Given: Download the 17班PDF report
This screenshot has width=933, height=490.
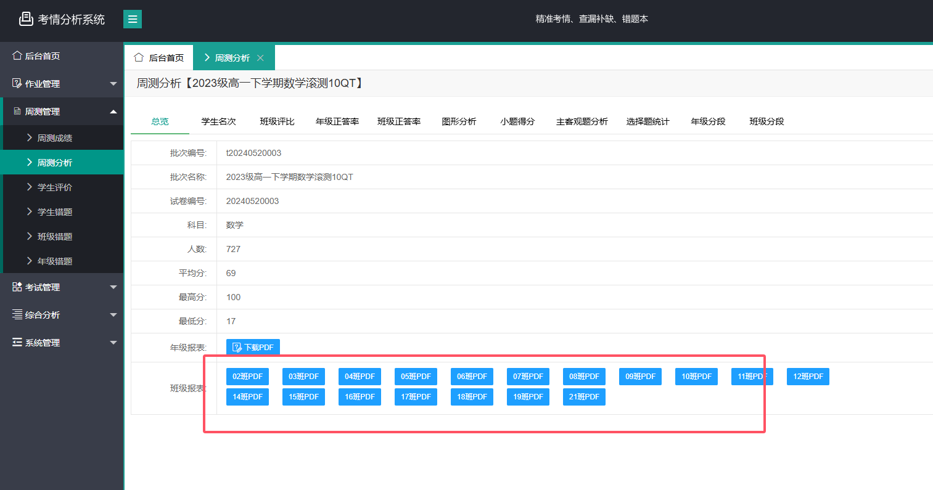Looking at the screenshot, I should pos(416,396).
